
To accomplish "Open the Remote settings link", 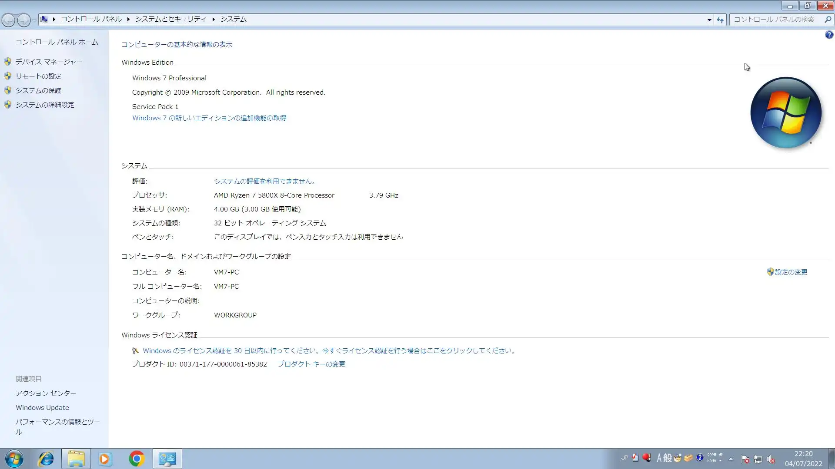I will tap(38, 76).
